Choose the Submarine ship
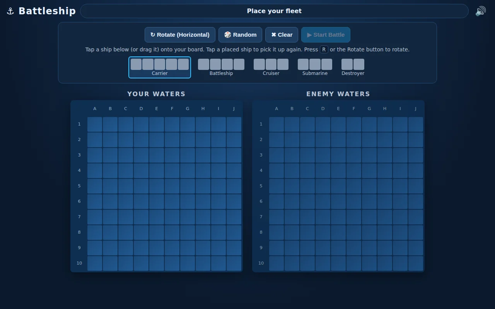Viewport: 495px width, 309px height. tap(315, 68)
